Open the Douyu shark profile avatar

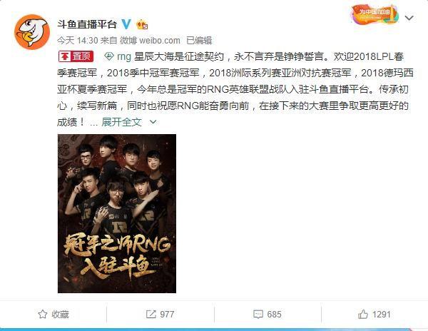[32, 32]
